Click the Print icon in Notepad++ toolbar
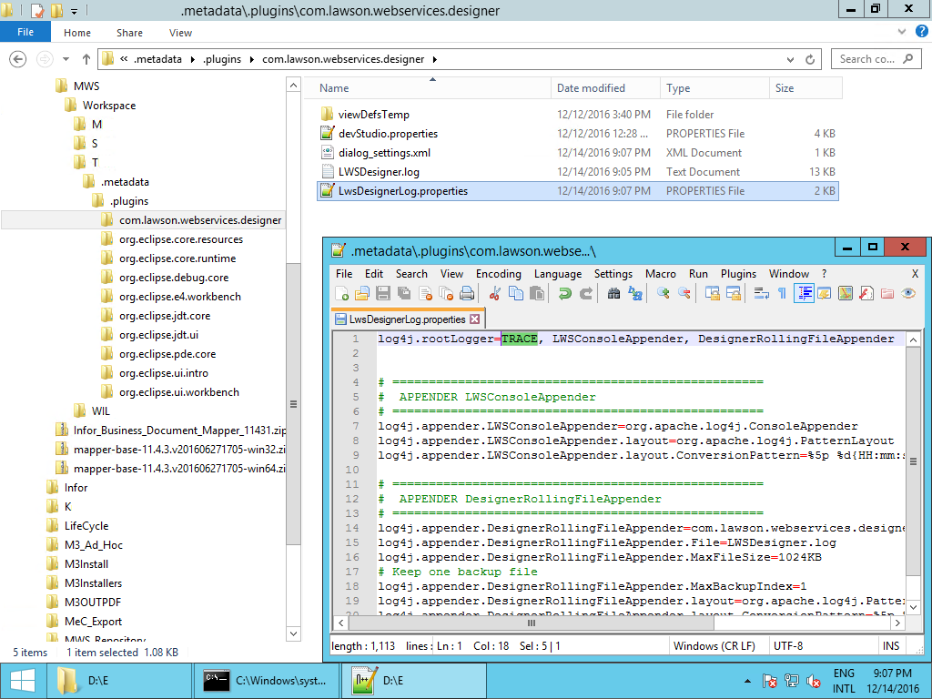The width and height of the screenshot is (932, 699). click(x=466, y=293)
